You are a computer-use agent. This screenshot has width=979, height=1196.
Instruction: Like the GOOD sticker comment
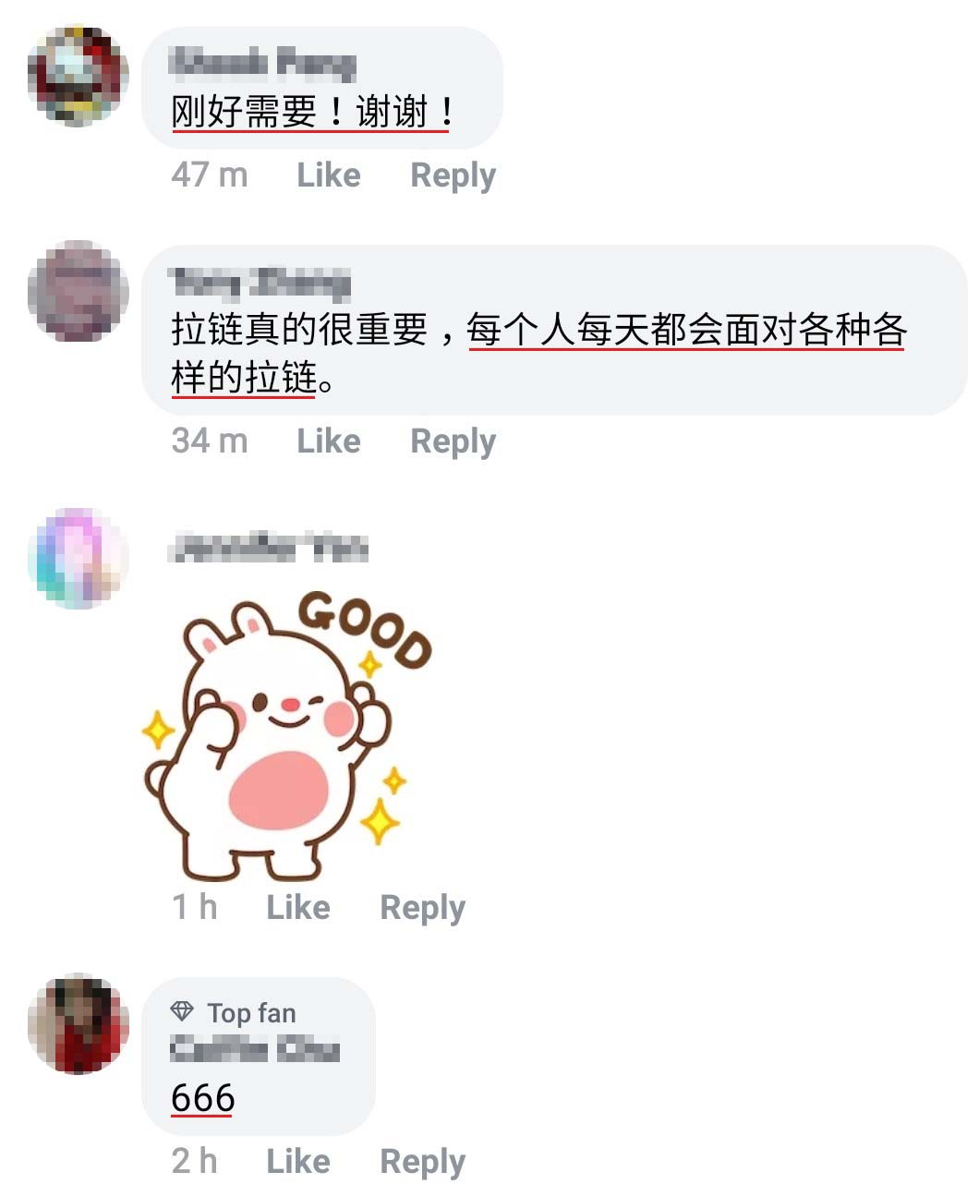point(298,907)
